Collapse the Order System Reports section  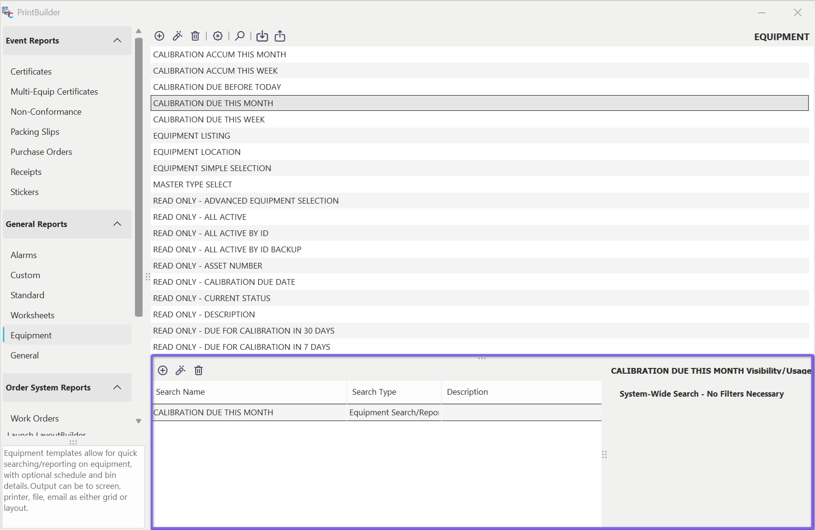pyautogui.click(x=117, y=388)
